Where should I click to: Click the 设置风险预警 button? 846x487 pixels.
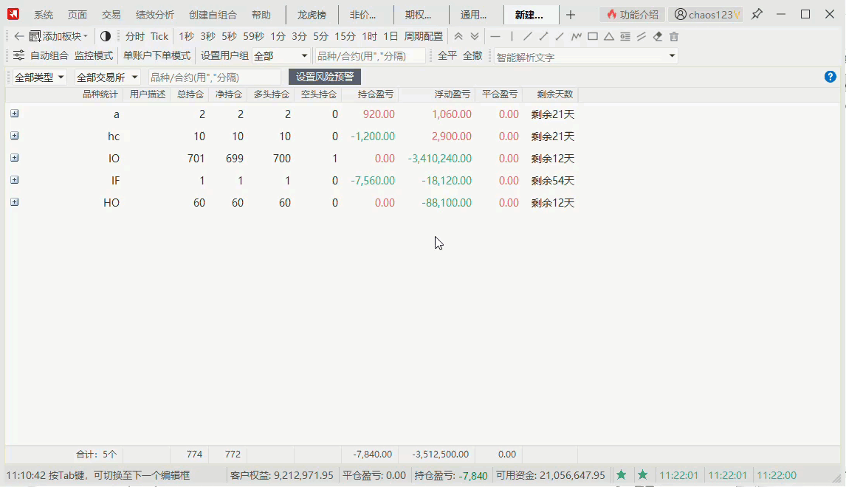[x=325, y=76]
